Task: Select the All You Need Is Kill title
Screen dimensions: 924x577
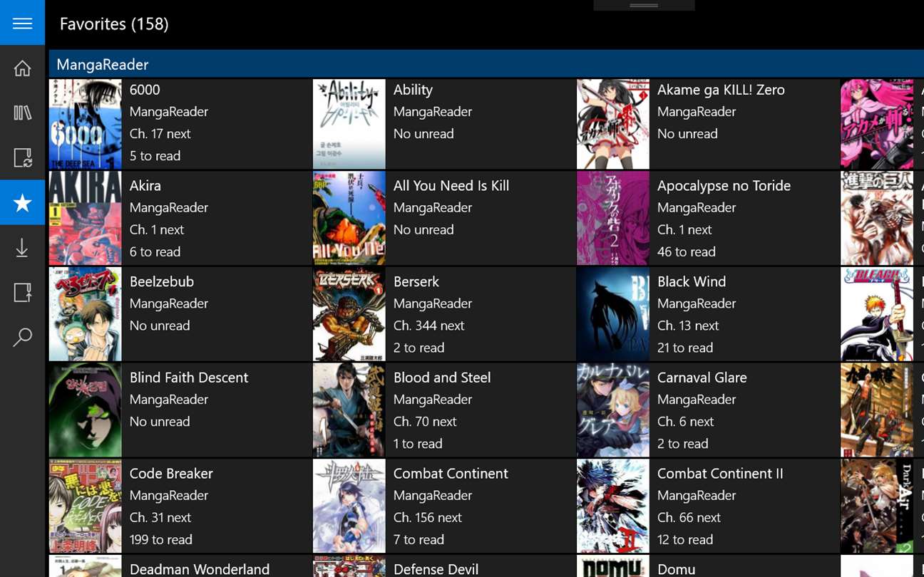Action: tap(451, 185)
